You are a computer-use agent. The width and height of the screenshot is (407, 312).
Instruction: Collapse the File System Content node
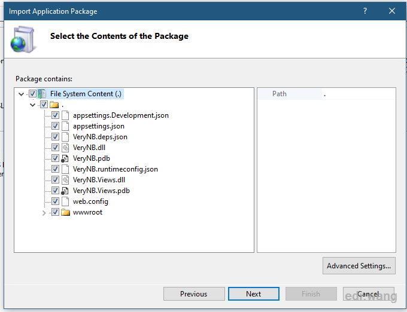click(22, 94)
